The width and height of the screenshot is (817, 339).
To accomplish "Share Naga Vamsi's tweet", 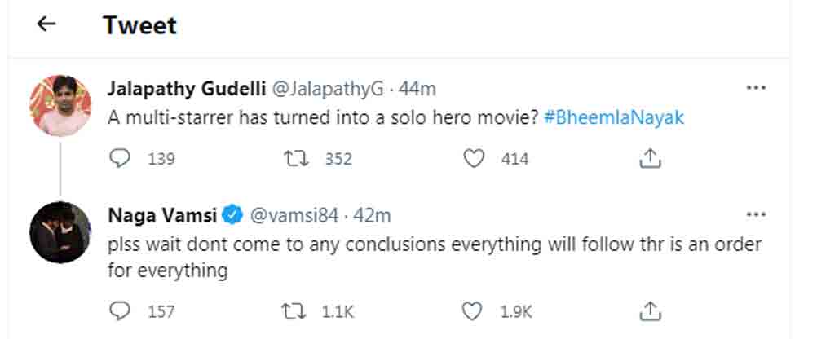I will (x=650, y=310).
